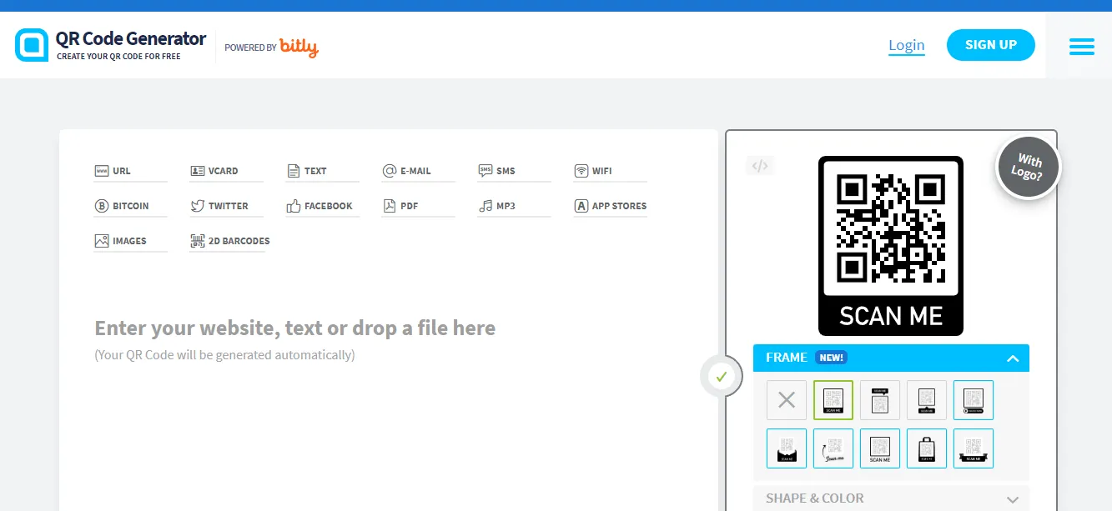1112x511 pixels.
Task: Choose the envelope frame style
Action: click(x=787, y=448)
